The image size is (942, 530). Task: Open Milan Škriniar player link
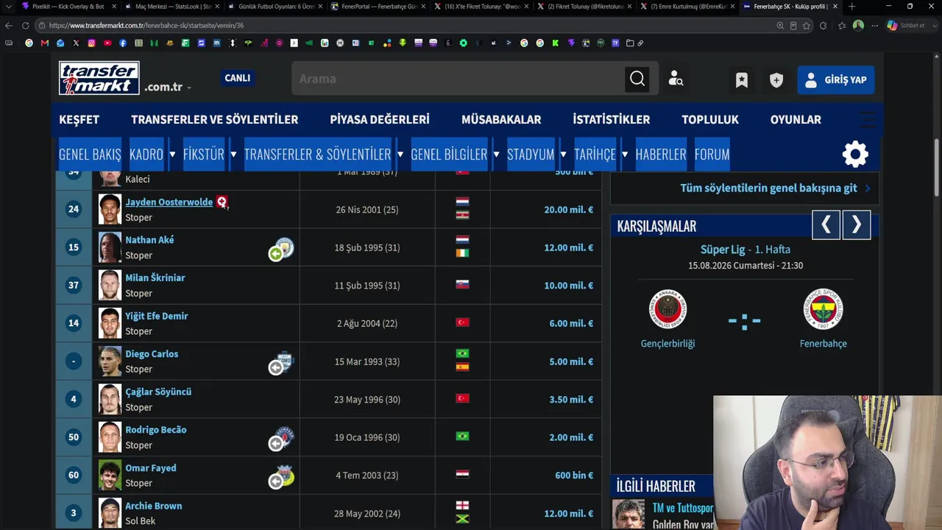tap(155, 278)
